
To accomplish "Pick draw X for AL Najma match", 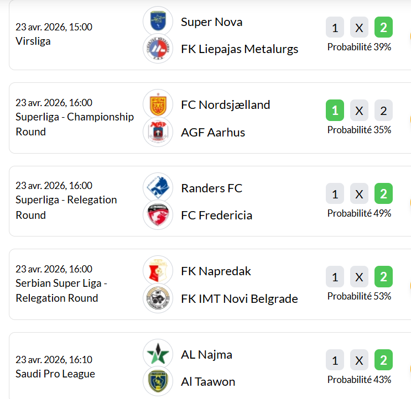I will (359, 360).
